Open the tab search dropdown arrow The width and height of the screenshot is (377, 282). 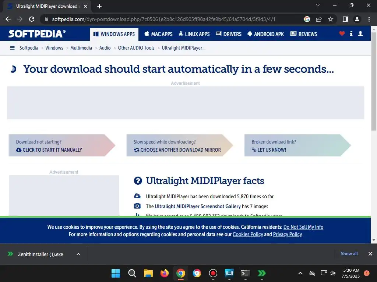pyautogui.click(x=318, y=5)
